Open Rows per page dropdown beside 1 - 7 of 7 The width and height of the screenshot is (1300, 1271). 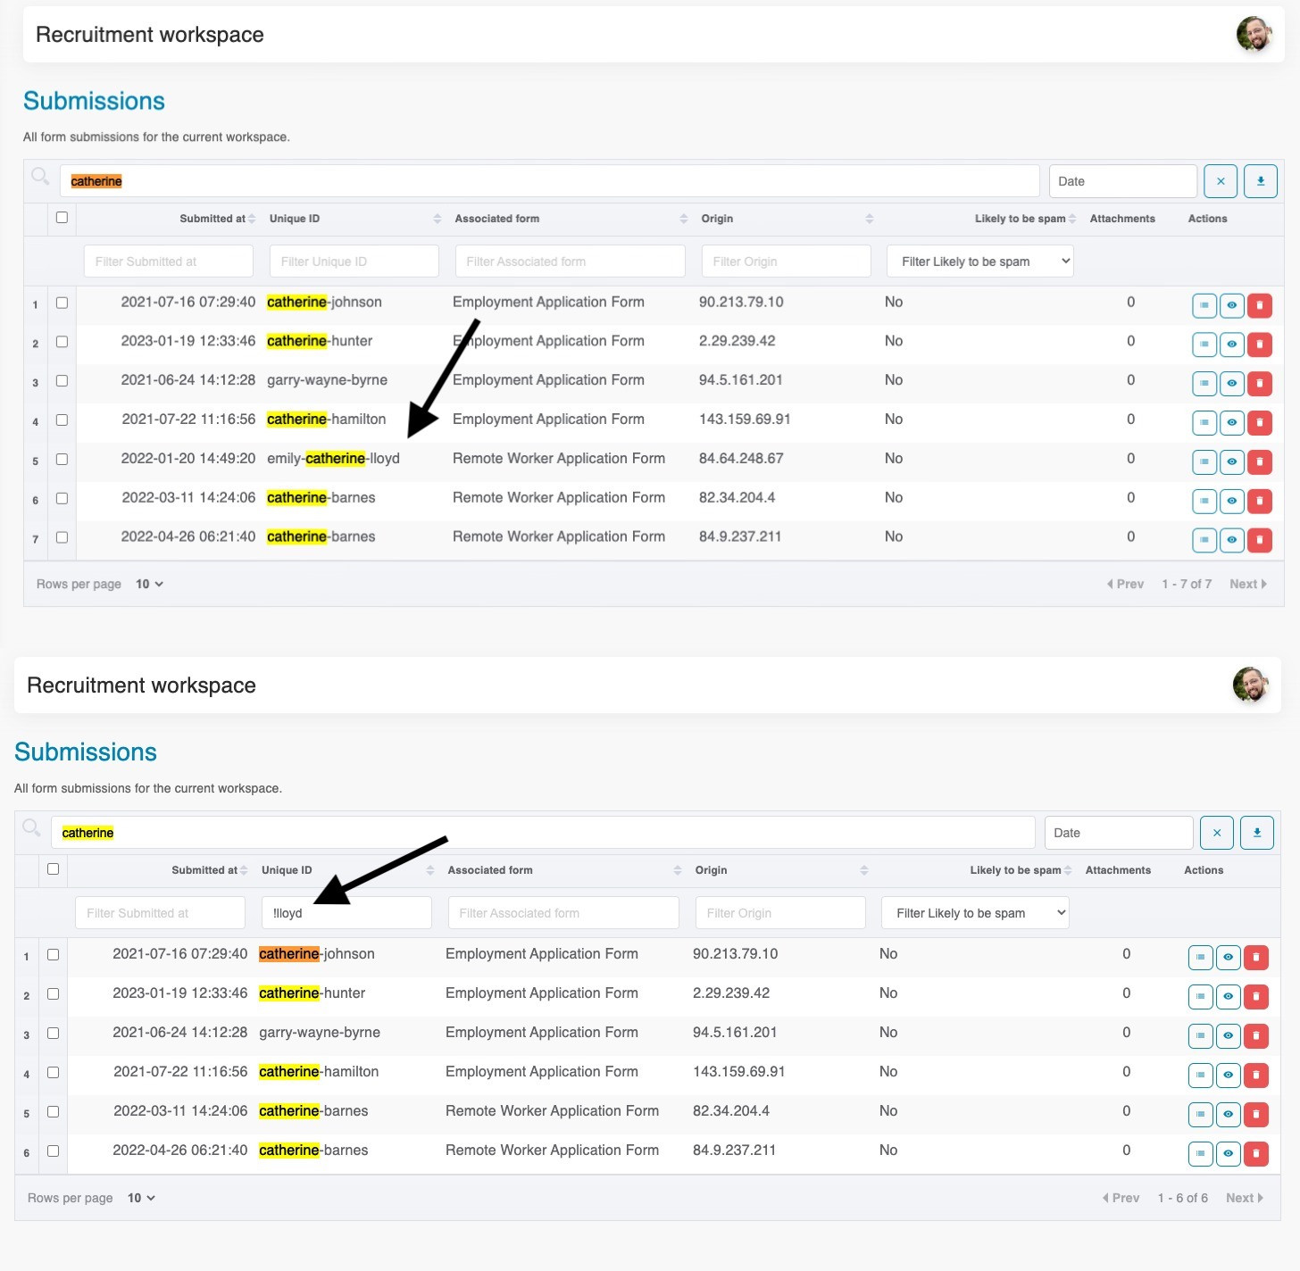(149, 584)
